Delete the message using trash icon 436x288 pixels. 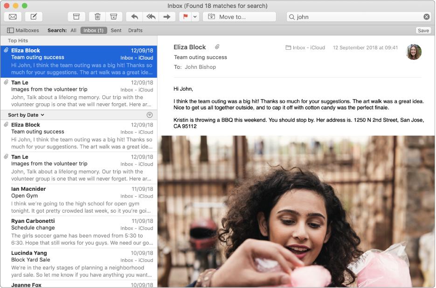tap(97, 16)
